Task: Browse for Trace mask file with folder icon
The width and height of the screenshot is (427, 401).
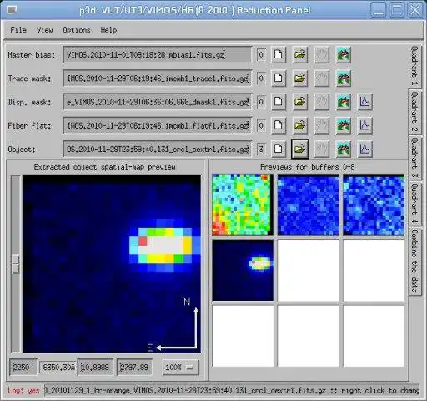Action: click(300, 79)
